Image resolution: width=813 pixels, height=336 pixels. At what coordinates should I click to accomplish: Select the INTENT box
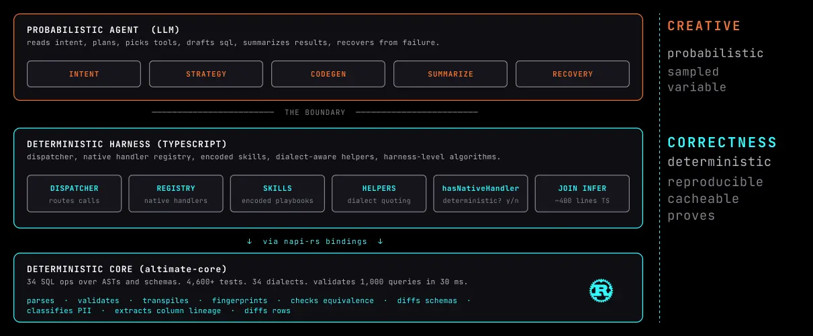pos(84,74)
